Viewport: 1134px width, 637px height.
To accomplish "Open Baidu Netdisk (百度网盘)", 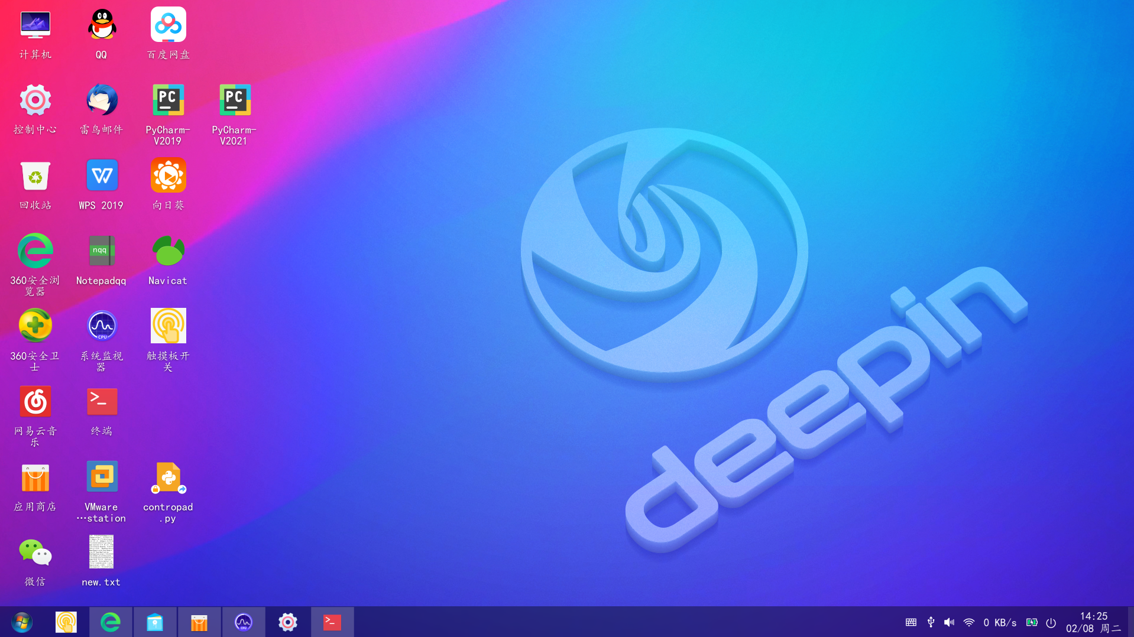I will [167, 25].
